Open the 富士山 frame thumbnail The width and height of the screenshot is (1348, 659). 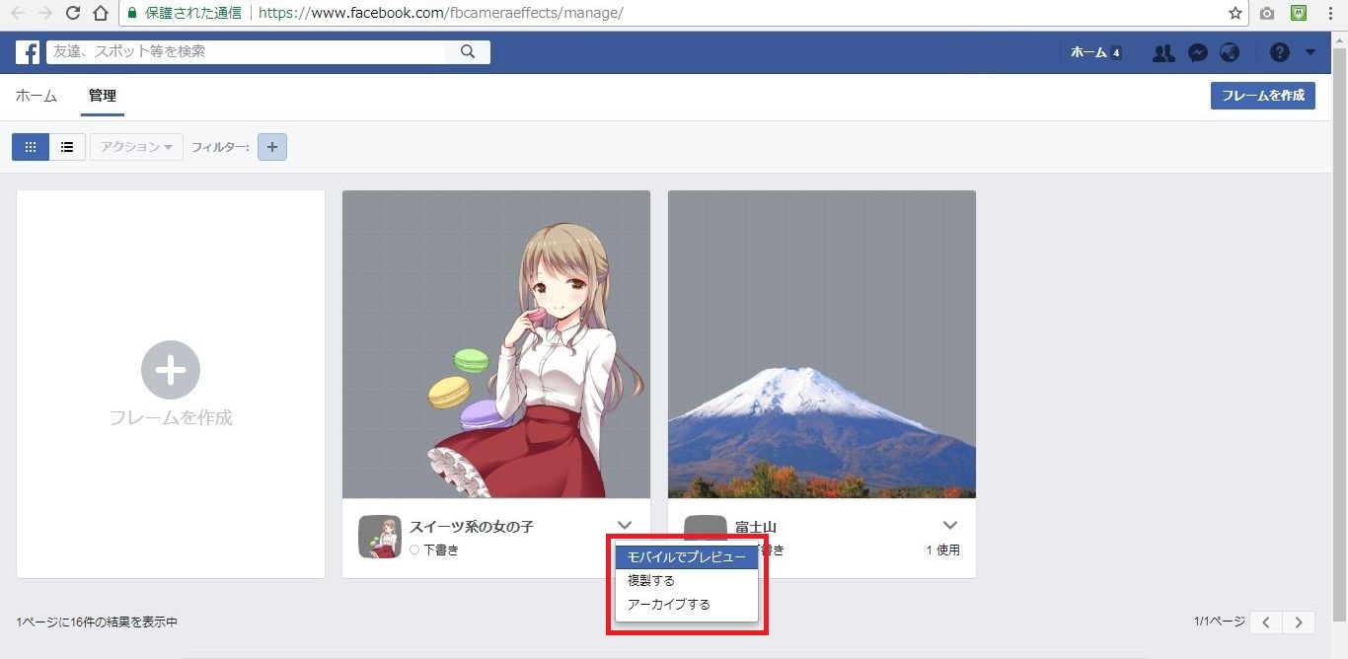[x=822, y=344]
